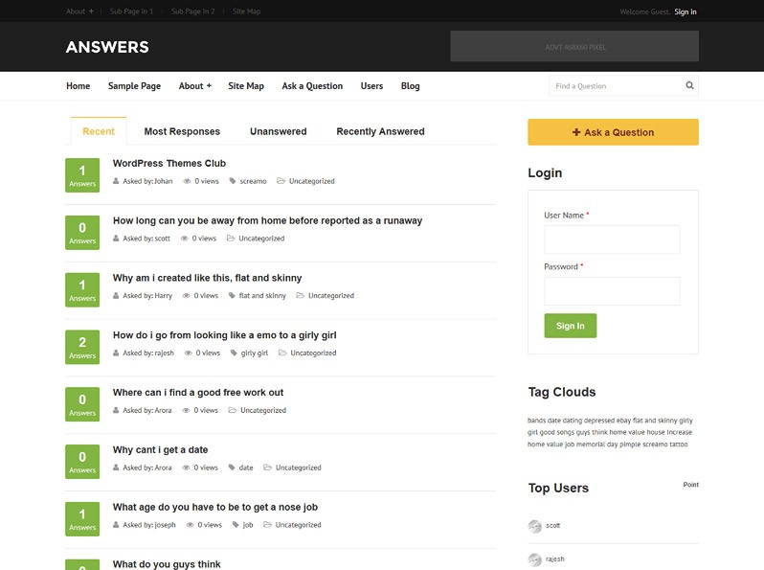Click views eye icon for runaway question
The width and height of the screenshot is (764, 570).
point(185,239)
